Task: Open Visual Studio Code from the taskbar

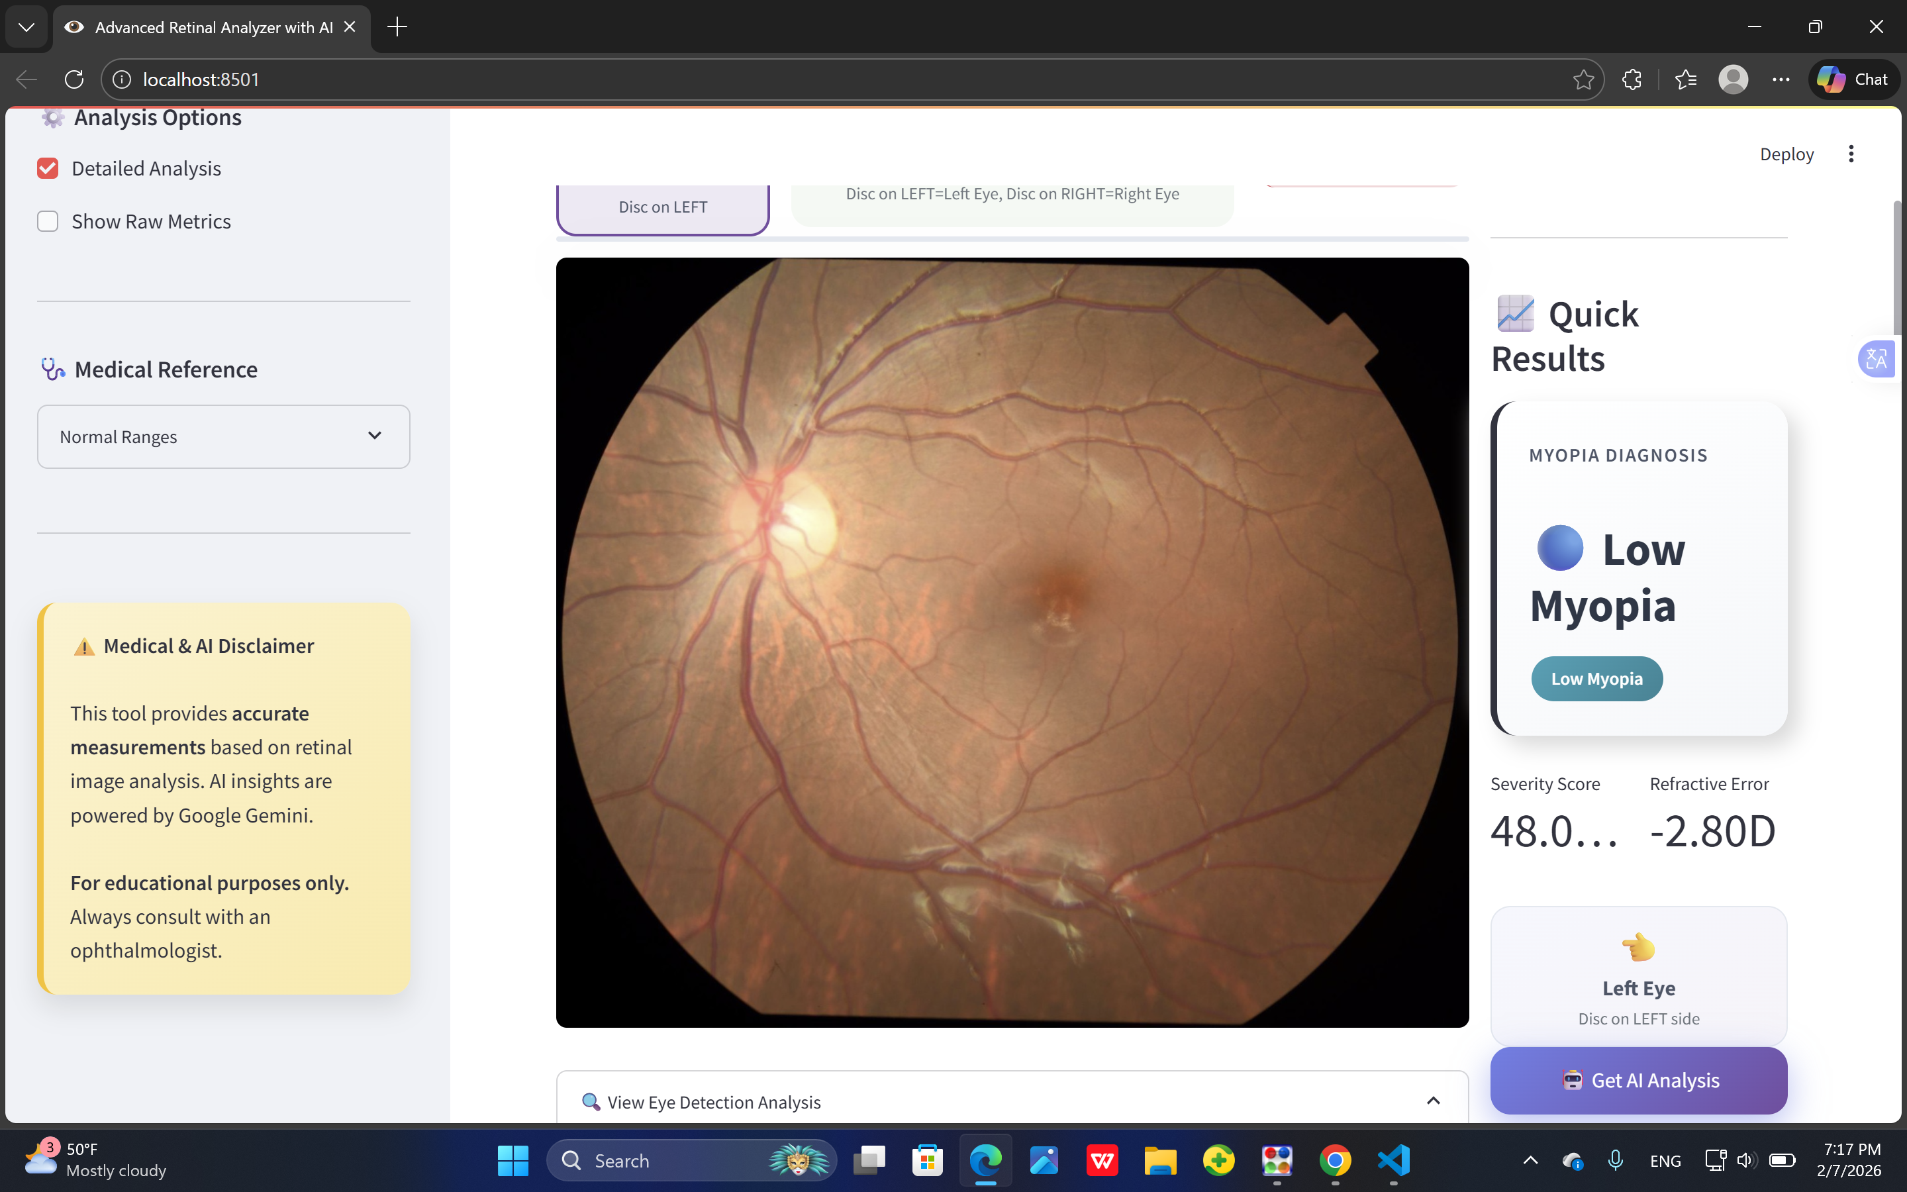Action: (1393, 1160)
